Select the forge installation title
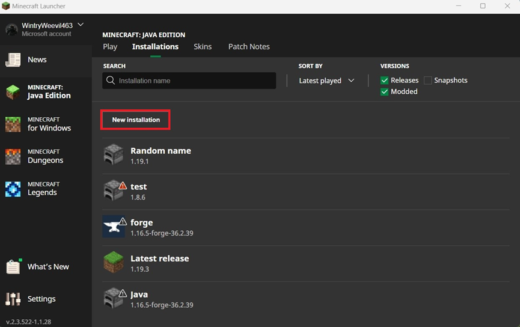 [142, 222]
